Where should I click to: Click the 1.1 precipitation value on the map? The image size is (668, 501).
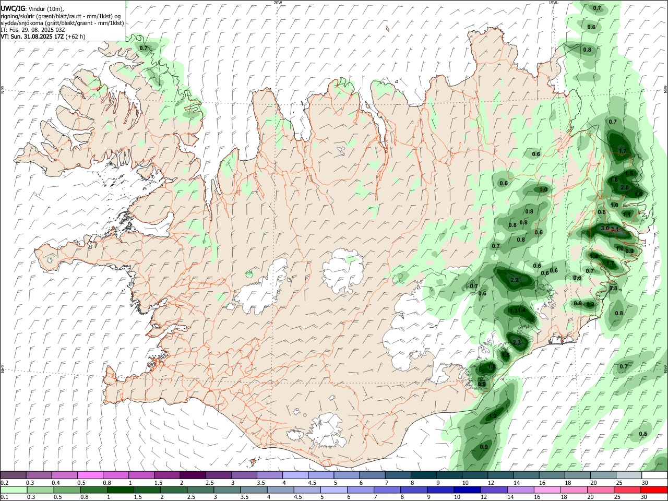tap(627, 214)
